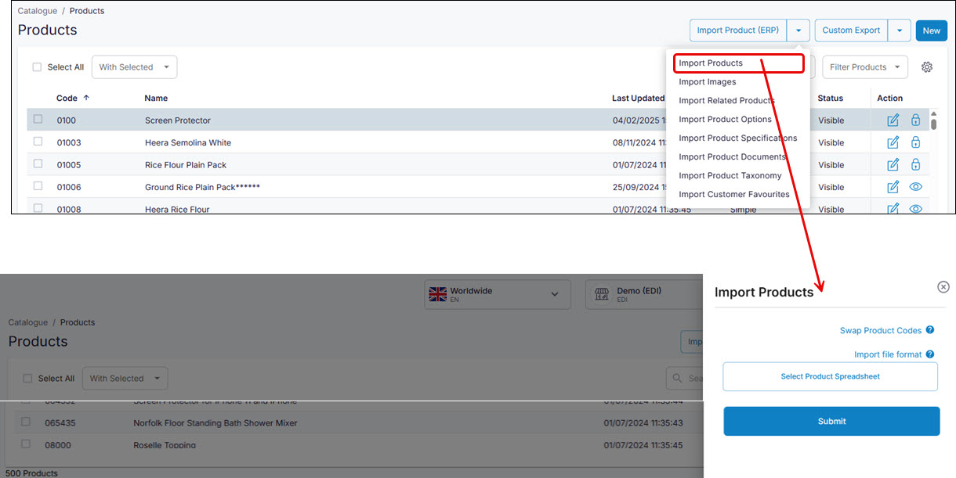This screenshot has width=956, height=478.
Task: Choose Import Product Images from the menu
Action: (x=707, y=81)
